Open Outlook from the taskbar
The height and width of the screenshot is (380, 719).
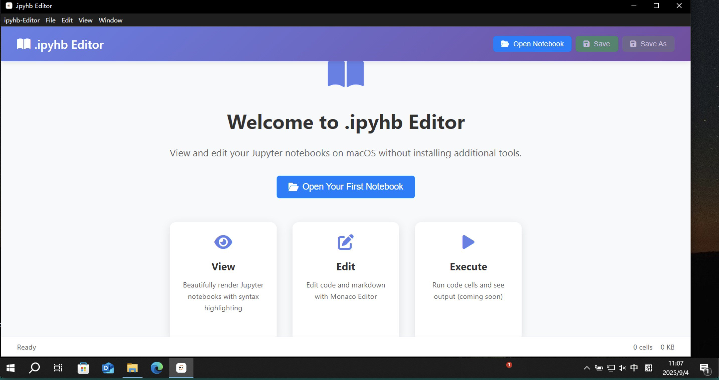108,368
